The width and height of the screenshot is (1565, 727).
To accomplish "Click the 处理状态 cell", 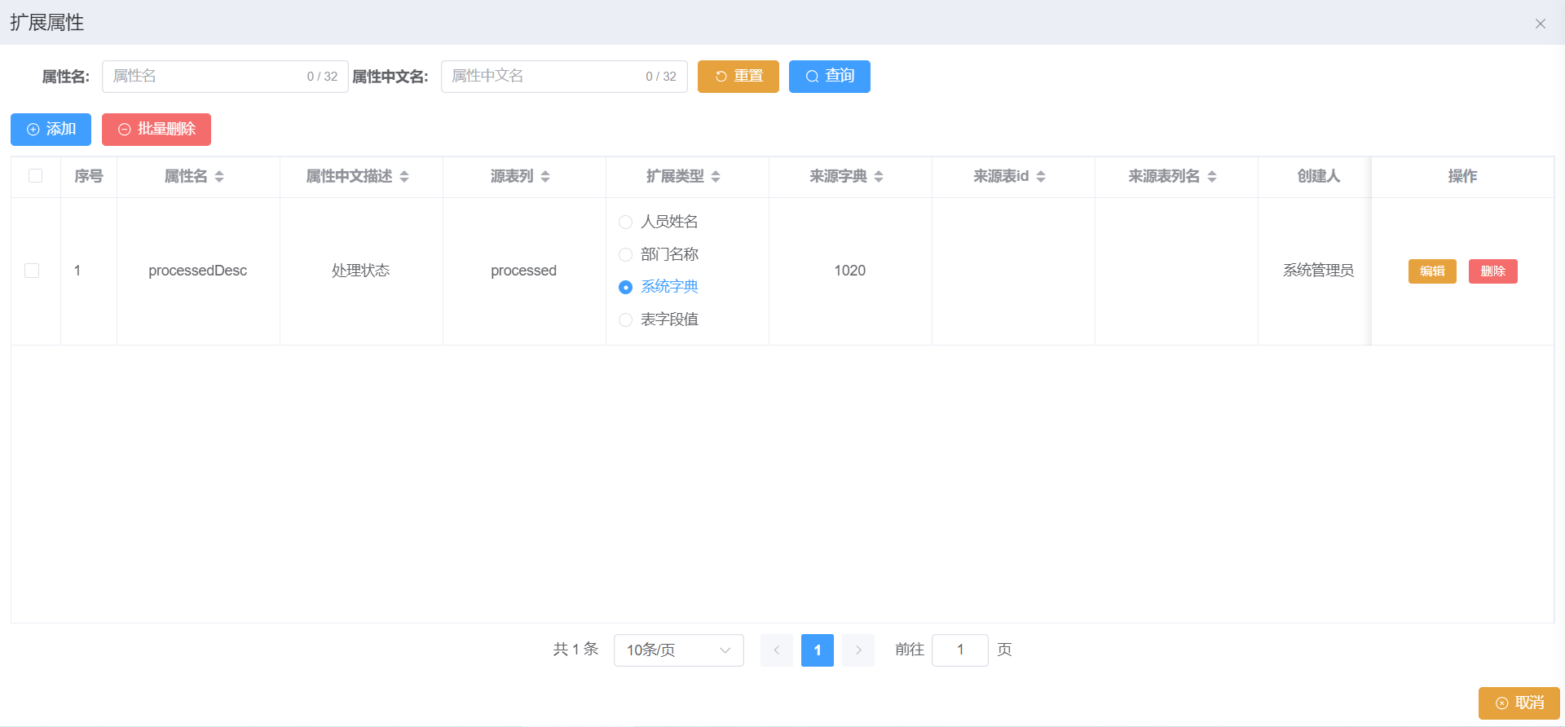I will coord(361,271).
